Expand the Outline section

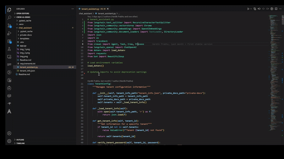(x=20, y=140)
